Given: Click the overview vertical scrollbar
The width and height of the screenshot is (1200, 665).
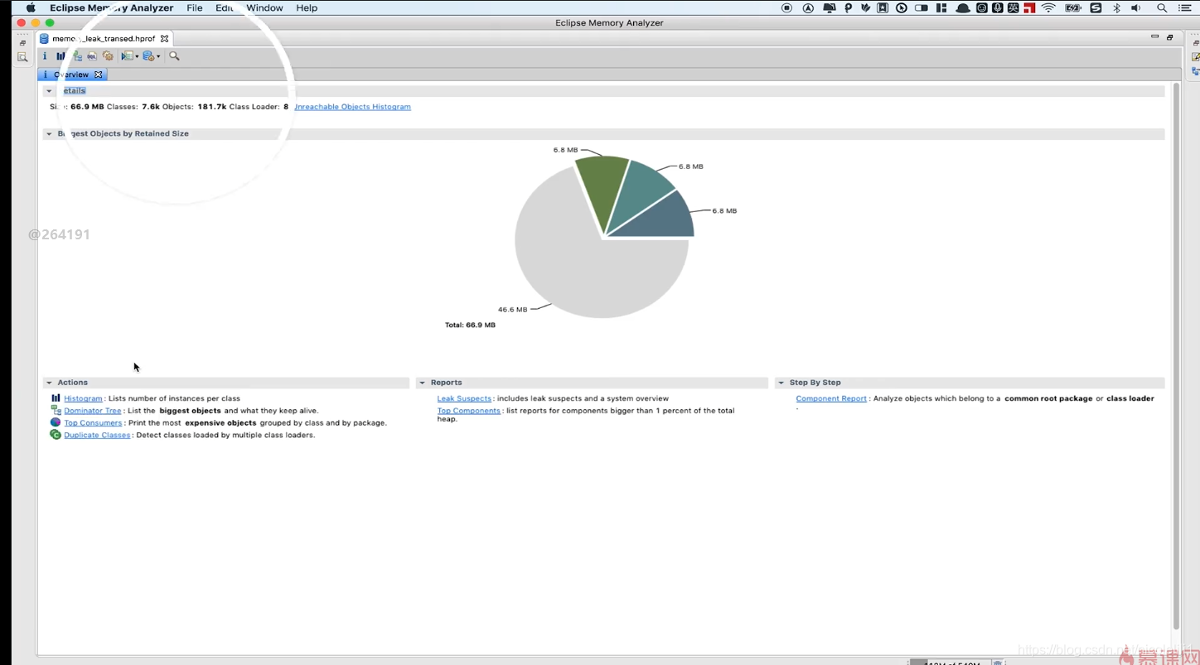Looking at the screenshot, I should [x=1175, y=356].
